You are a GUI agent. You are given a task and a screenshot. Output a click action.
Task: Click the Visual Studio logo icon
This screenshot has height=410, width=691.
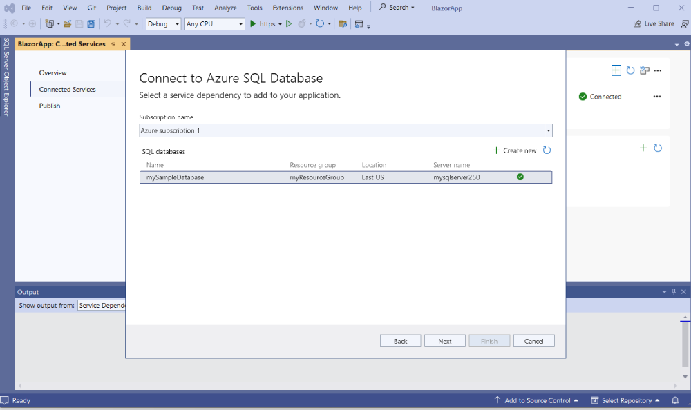[10, 8]
